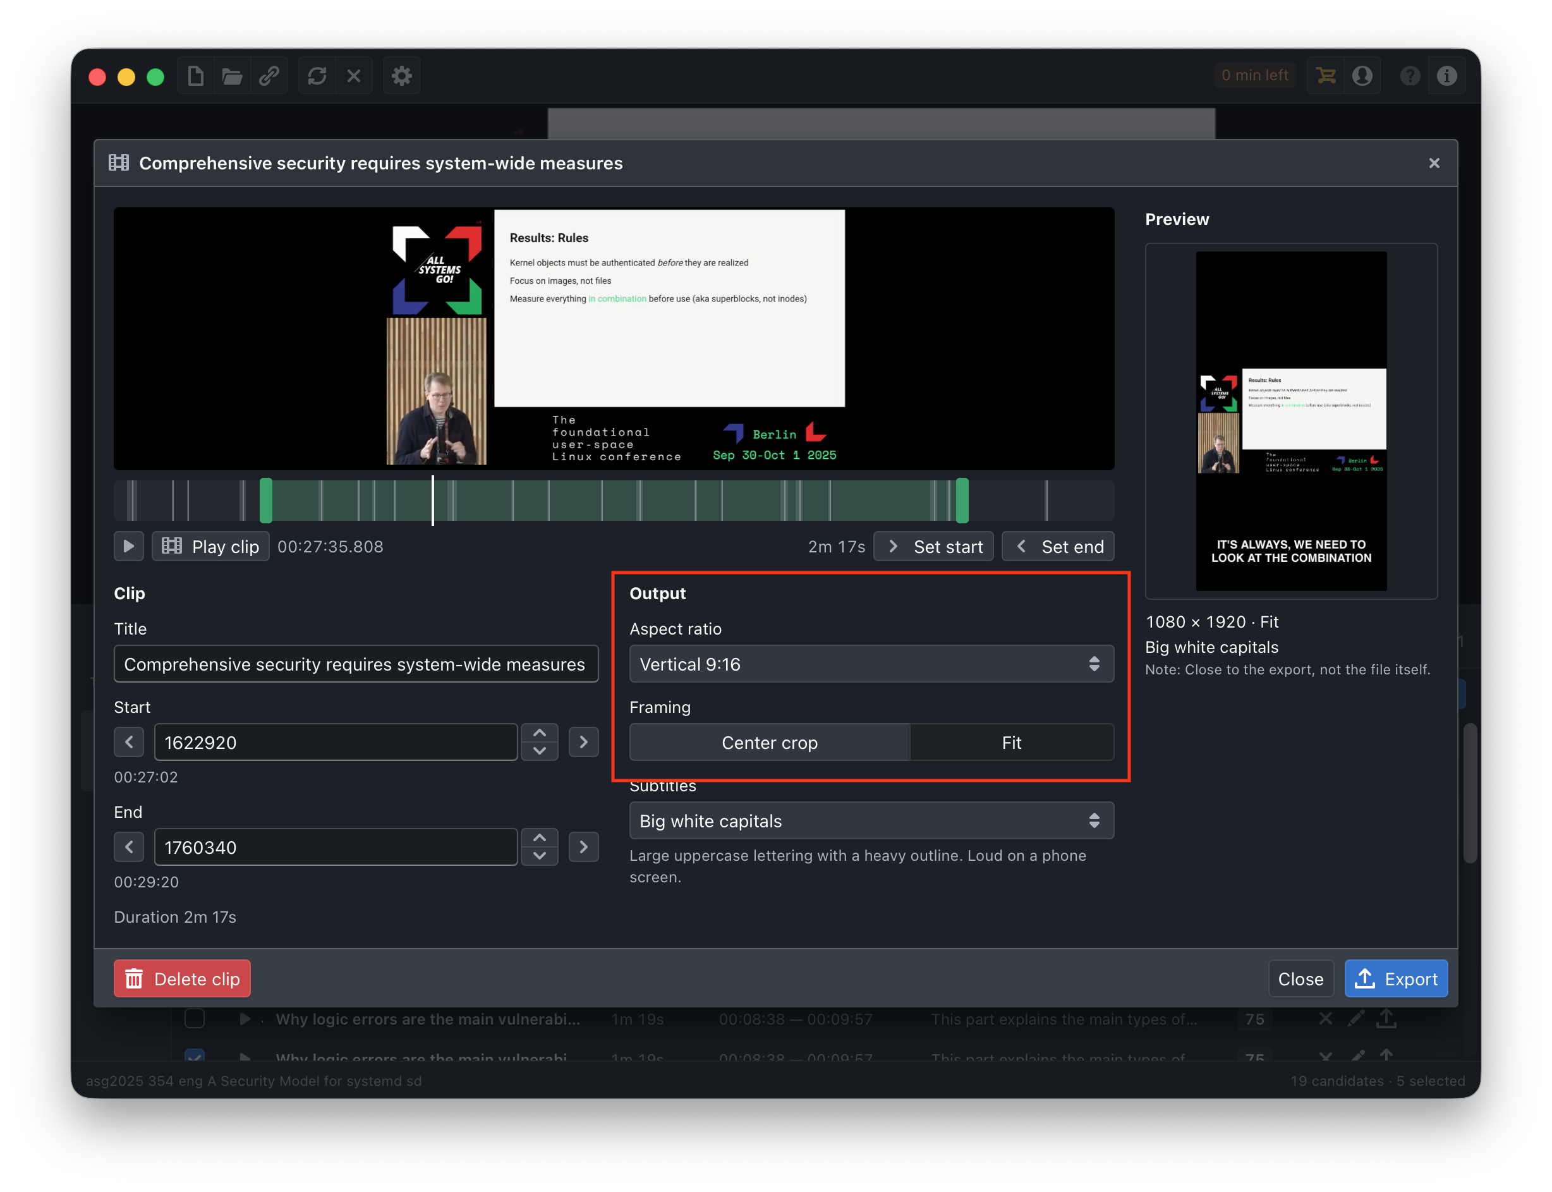This screenshot has height=1192, width=1552.
Task: Click the Duration 2m 17s text
Action: (175, 916)
